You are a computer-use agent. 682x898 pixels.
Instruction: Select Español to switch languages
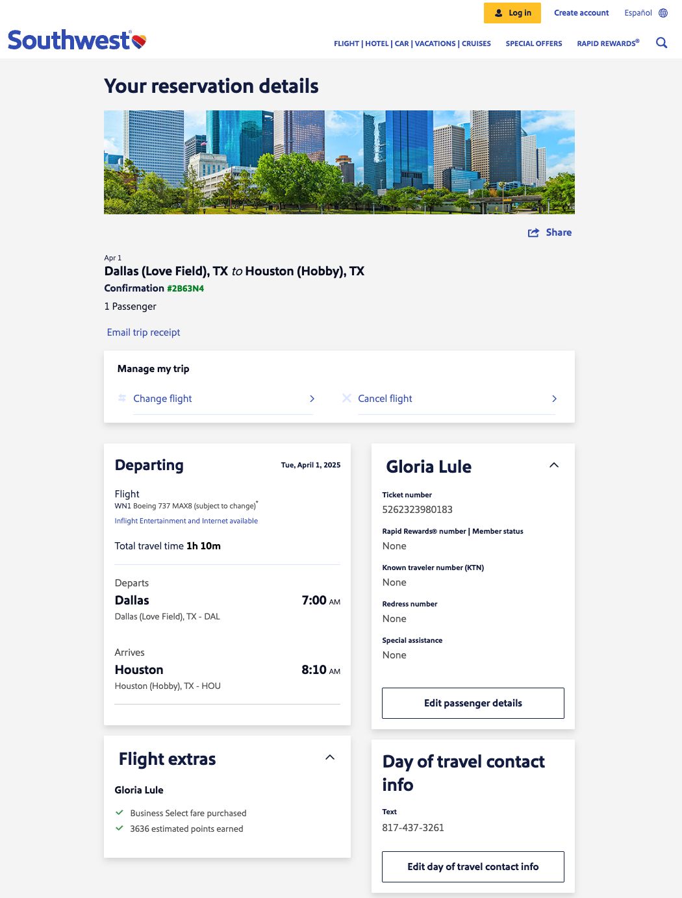(x=637, y=12)
